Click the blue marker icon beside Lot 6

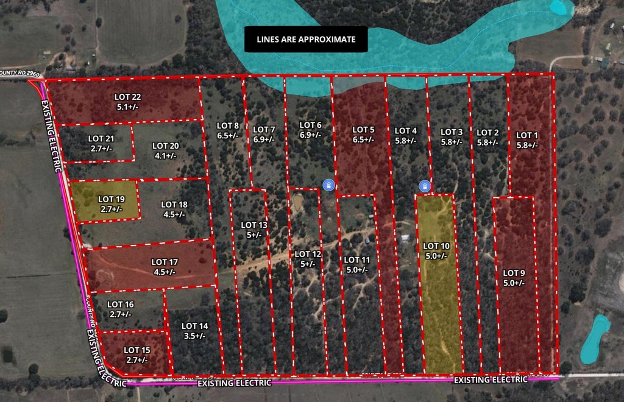coord(328,185)
